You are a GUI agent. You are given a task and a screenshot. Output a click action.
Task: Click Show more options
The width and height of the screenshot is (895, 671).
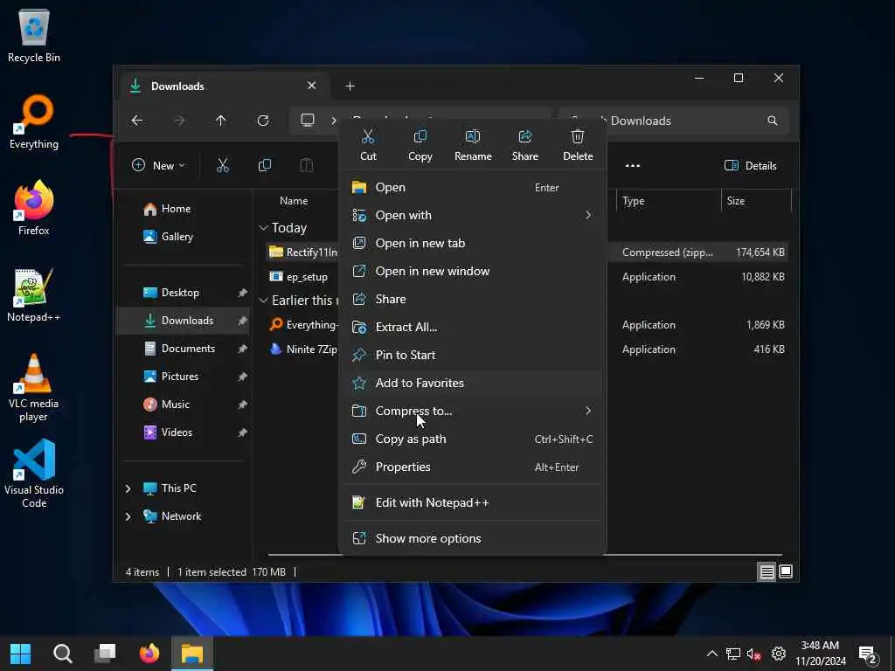pos(473,538)
